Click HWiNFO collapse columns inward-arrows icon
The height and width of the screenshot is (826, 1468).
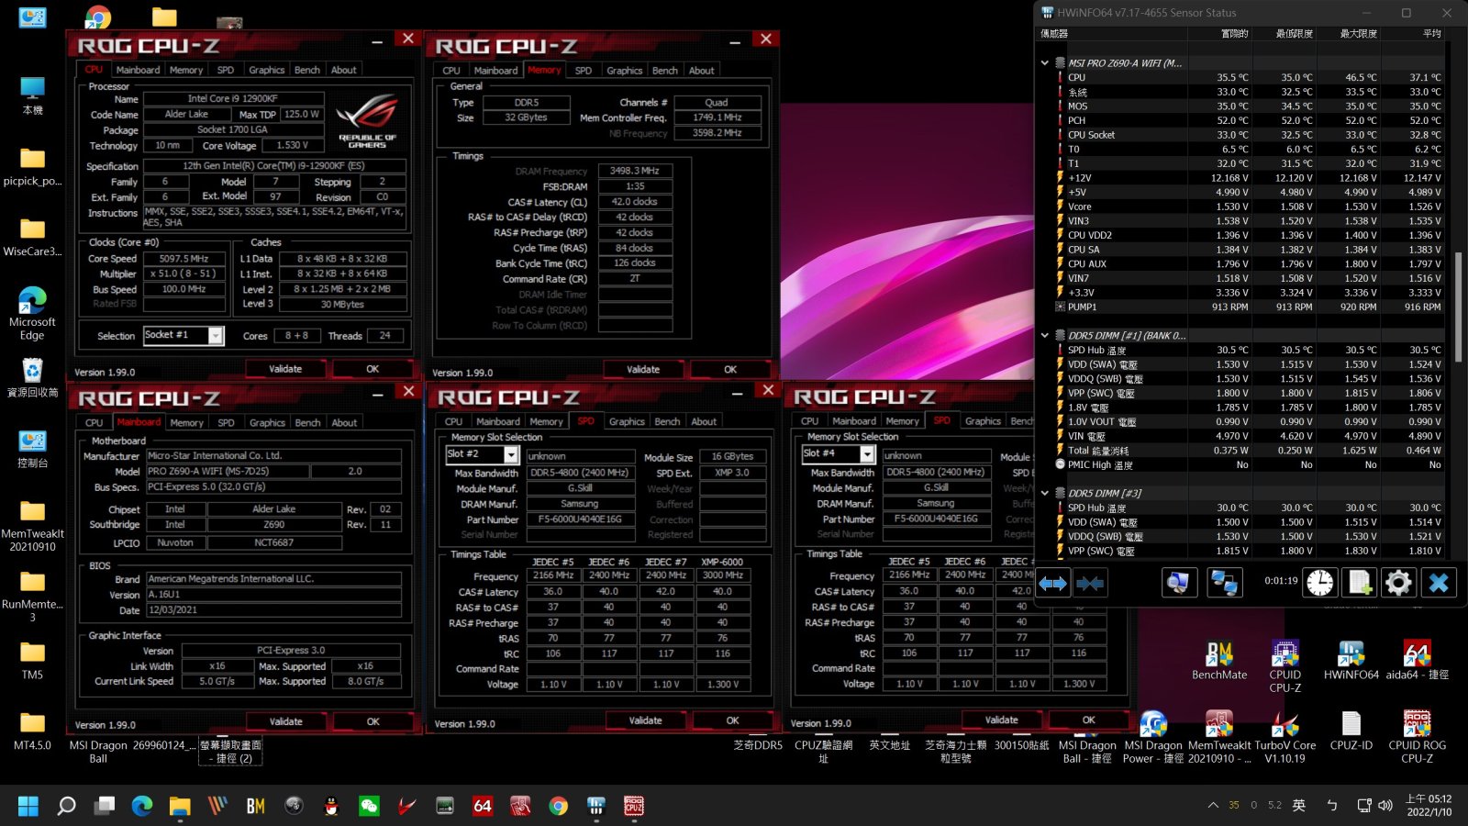click(x=1089, y=583)
